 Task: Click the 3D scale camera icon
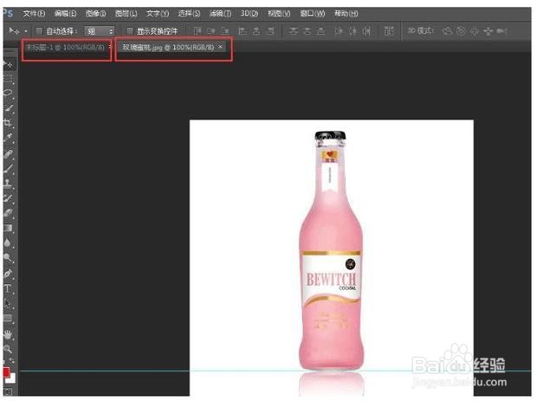(x=501, y=31)
